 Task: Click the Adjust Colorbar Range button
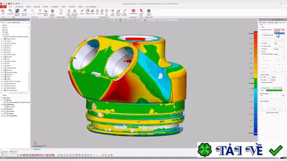point(272,113)
